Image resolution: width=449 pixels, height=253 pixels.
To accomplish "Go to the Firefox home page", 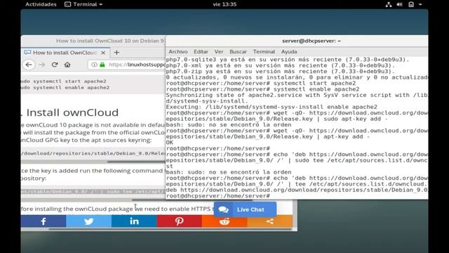I will pos(67,65).
